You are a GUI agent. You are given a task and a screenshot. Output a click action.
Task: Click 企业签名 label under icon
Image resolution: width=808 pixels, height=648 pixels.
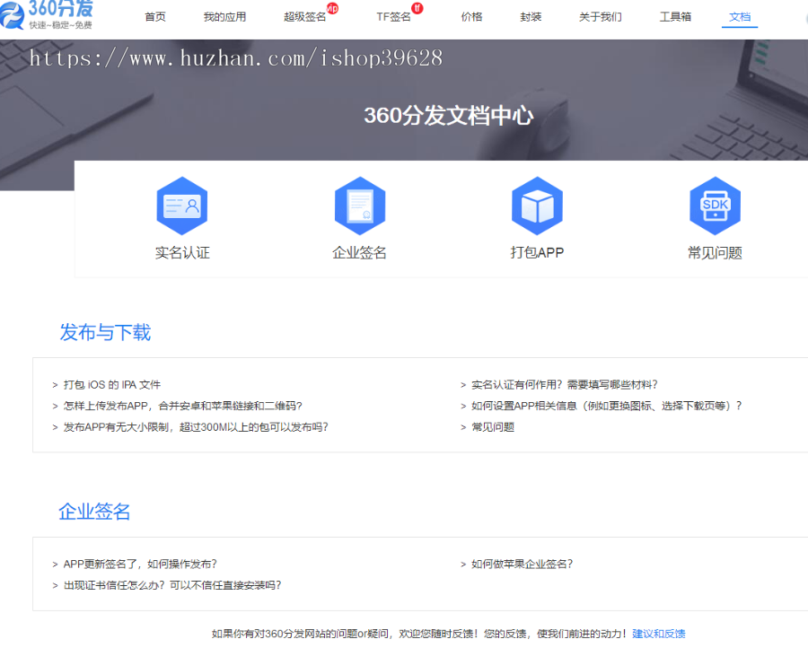click(x=360, y=253)
